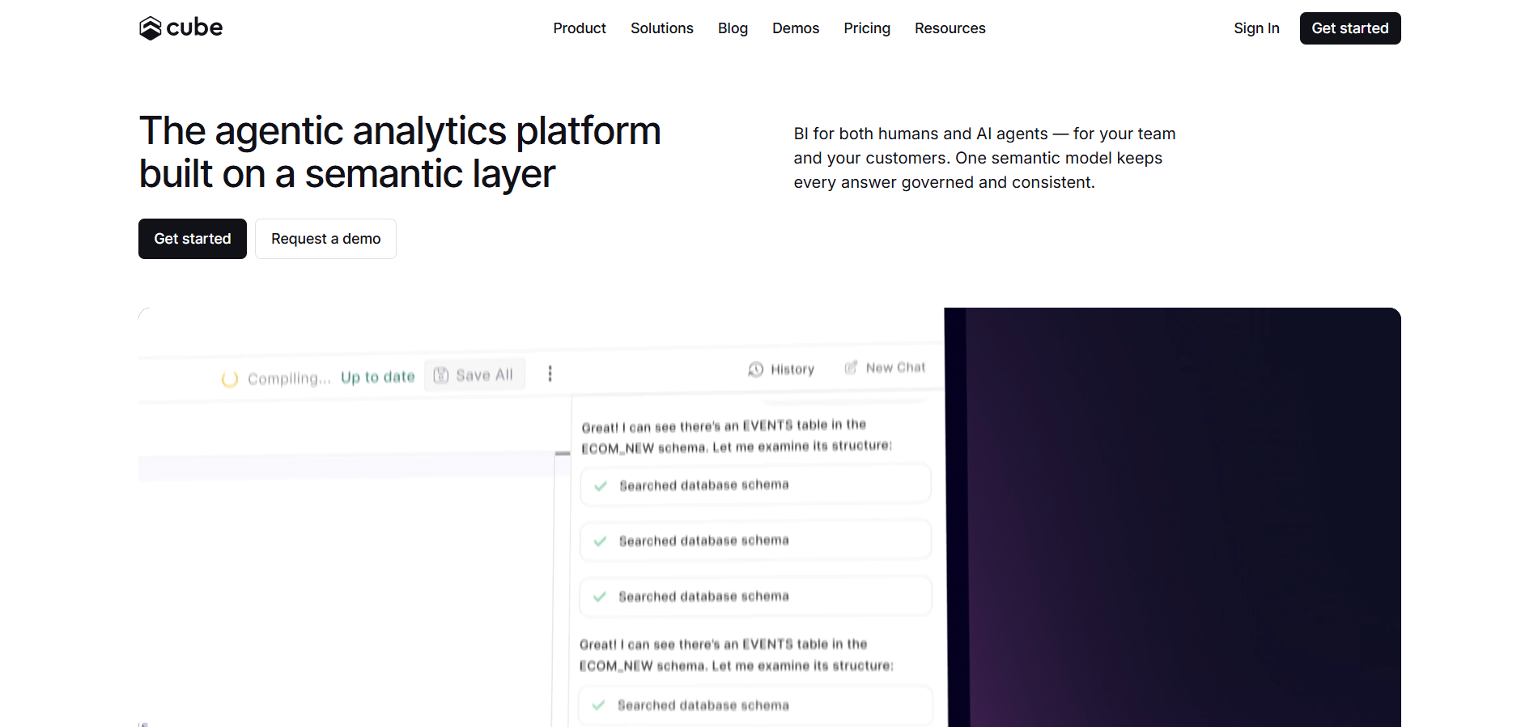This screenshot has width=1538, height=727.
Task: Click the Sign In link
Action: click(x=1256, y=28)
